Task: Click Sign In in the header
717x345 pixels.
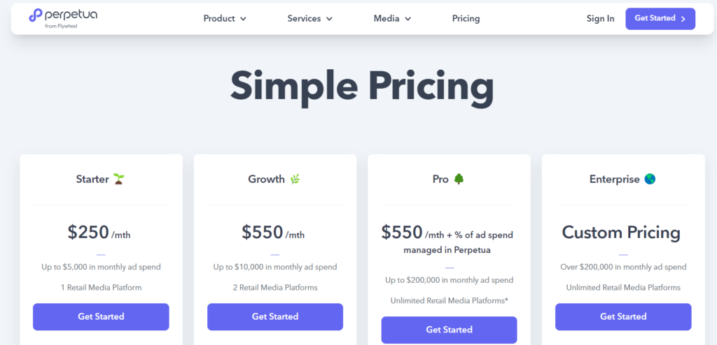Action: click(x=600, y=19)
